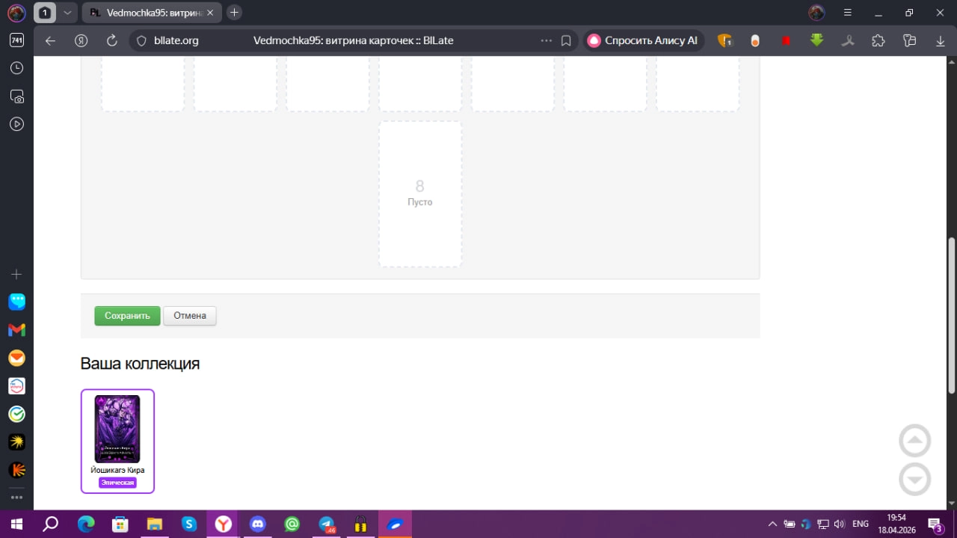This screenshot has height=538, width=957.
Task: Open the three-dots page menu in address bar
Action: pyautogui.click(x=546, y=40)
